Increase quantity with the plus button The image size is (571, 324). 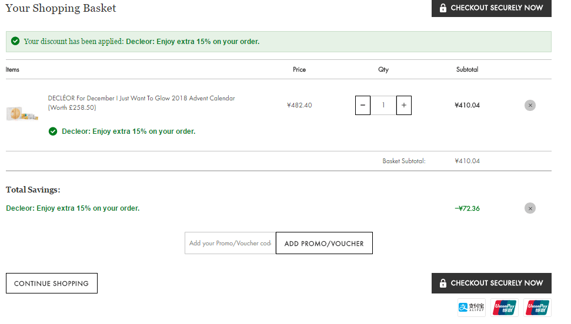[404, 106]
